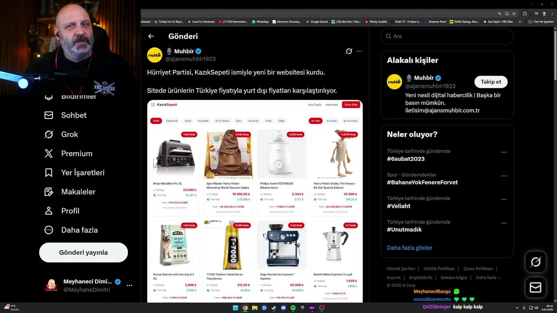Open the three-dot menu on Muhbir's post

pyautogui.click(x=359, y=51)
